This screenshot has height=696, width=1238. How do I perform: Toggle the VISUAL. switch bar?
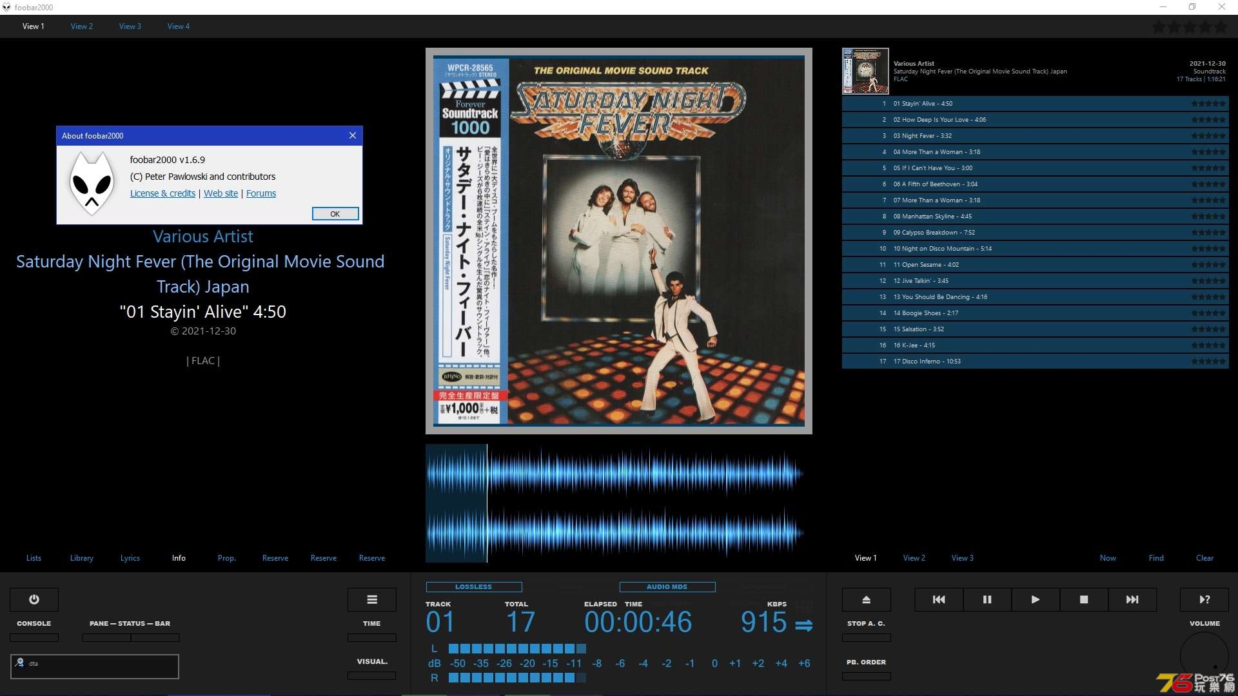click(372, 675)
